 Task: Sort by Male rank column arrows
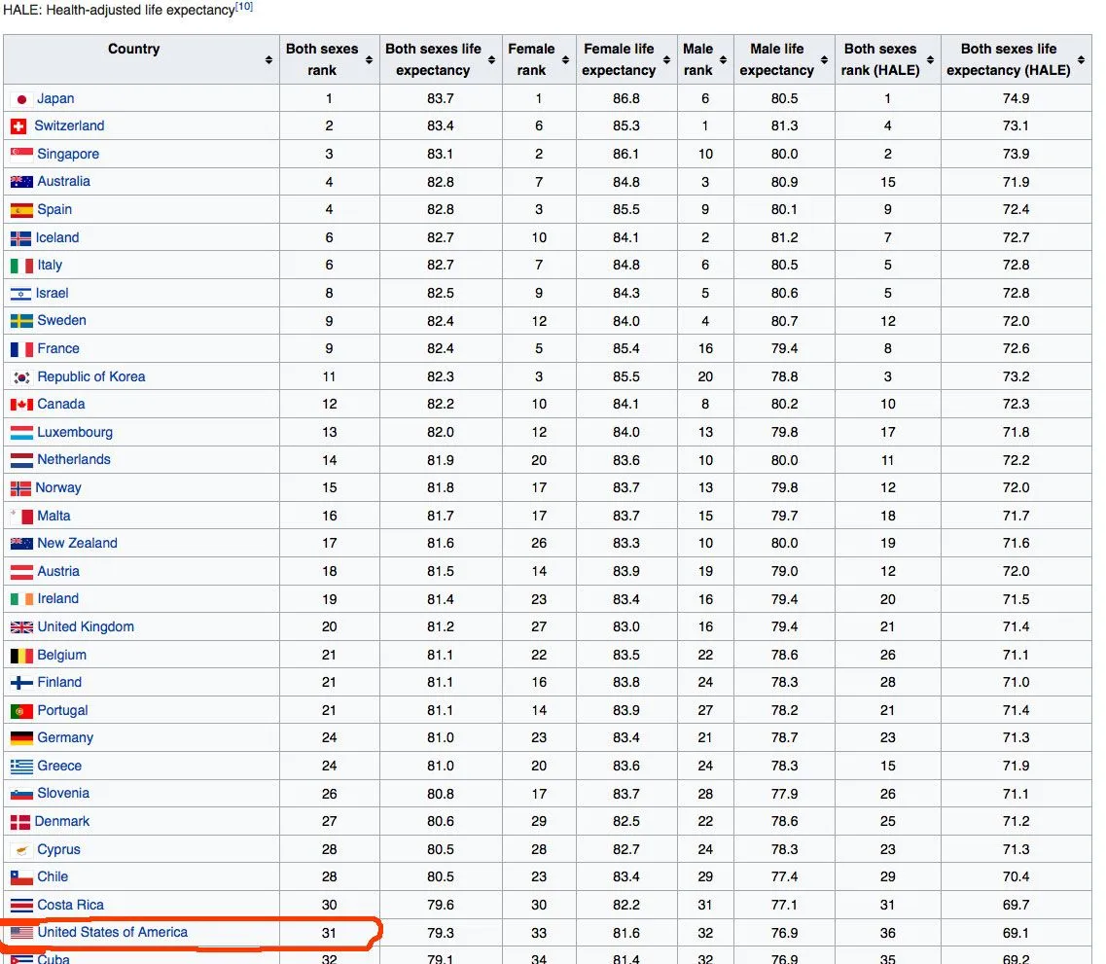pos(723,60)
